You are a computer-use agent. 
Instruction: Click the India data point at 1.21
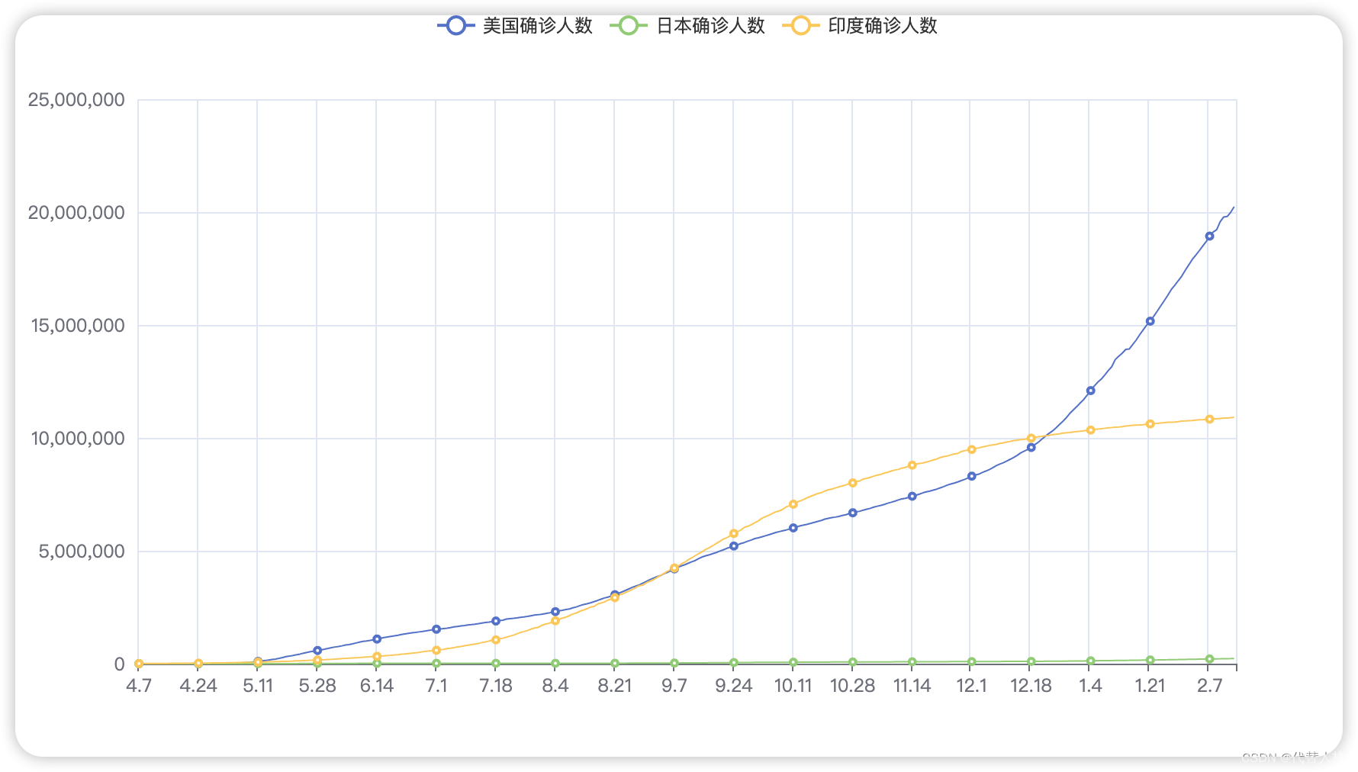pyautogui.click(x=1150, y=424)
